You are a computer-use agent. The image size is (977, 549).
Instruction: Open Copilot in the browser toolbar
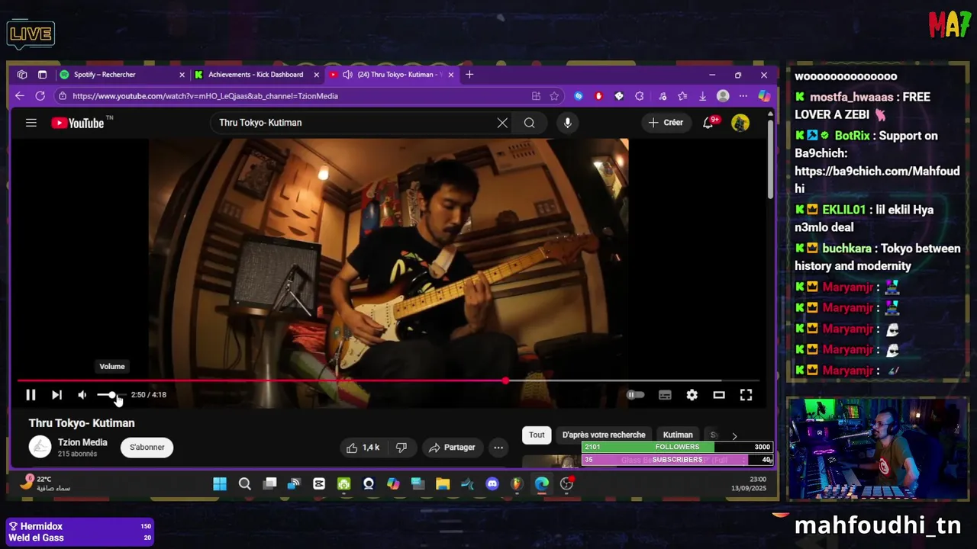[x=764, y=96]
